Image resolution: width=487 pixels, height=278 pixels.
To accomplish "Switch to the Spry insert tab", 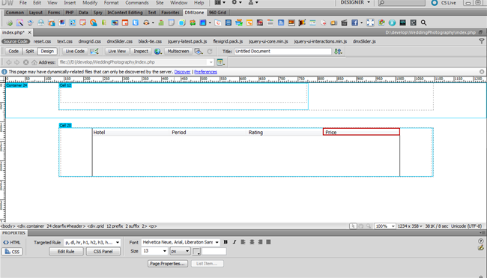I will tap(98, 13).
